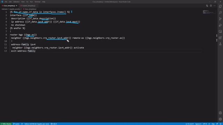Switch to the Cisco_template.j2 tab
The height and width of the screenshot is (125, 223).
click(9, 6)
